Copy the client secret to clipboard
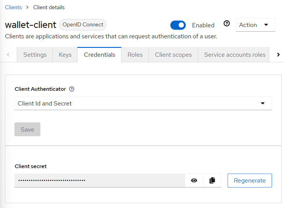The width and height of the screenshot is (284, 208). click(x=212, y=180)
